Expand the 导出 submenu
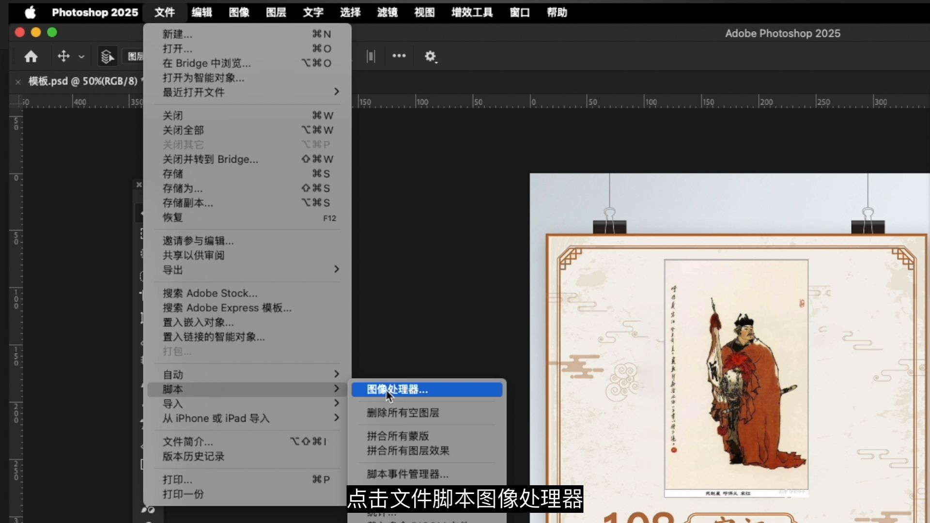Viewport: 930px width, 523px height. [x=247, y=270]
